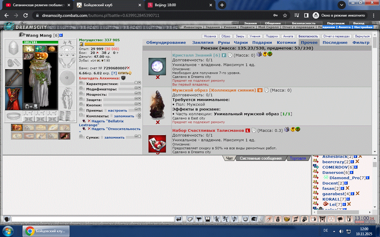Open the Руны inventory tab
This screenshot has width=380, height=237.
click(x=224, y=42)
